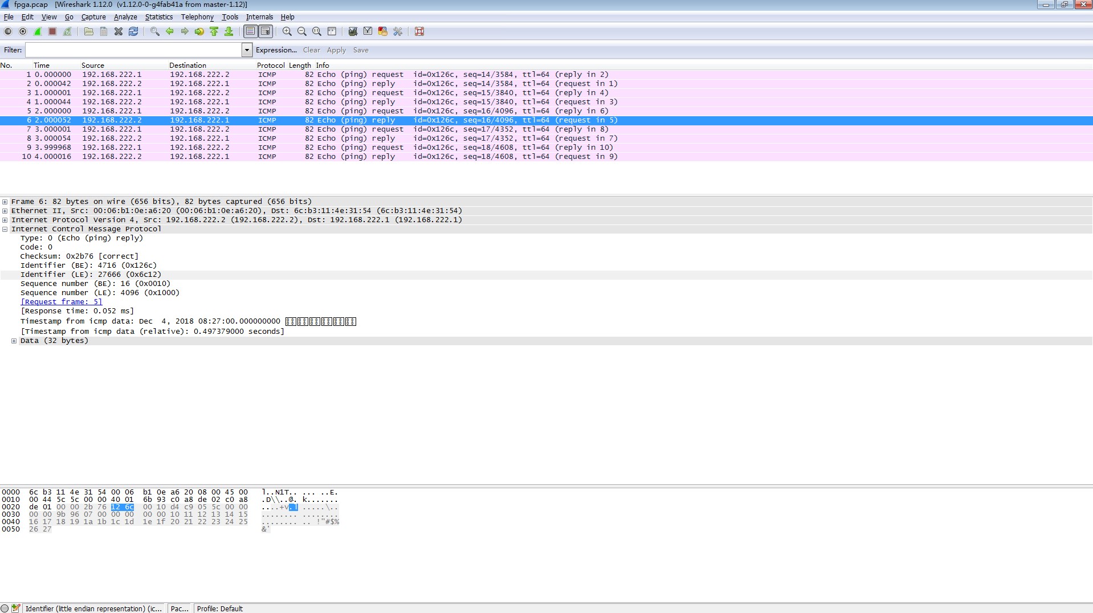Collapse Internet Control Message Protocol node
1093x613 pixels.
pos(5,229)
